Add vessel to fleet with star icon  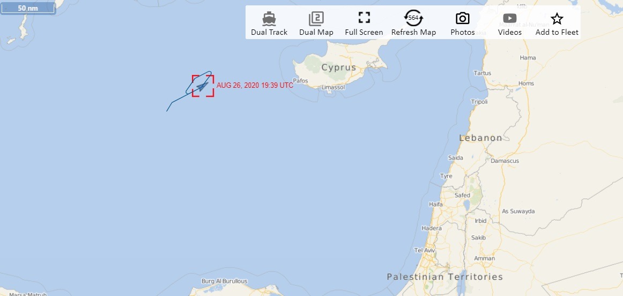(x=557, y=19)
